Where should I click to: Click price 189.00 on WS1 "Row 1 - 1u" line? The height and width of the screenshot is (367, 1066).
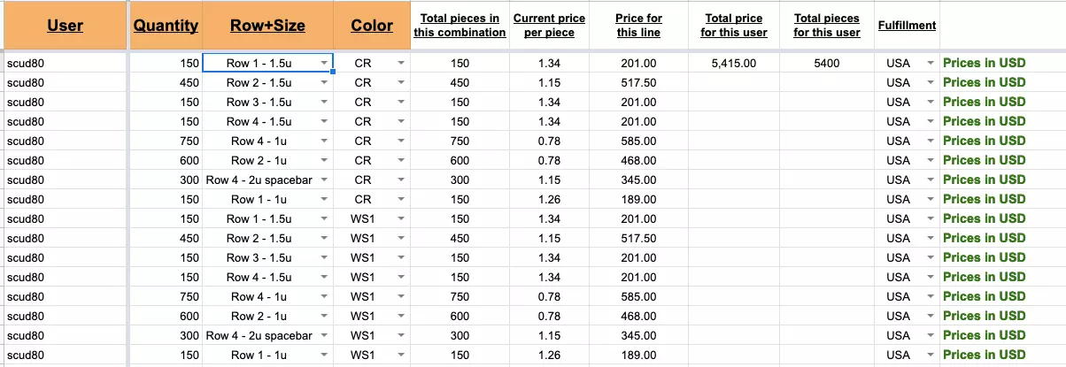pyautogui.click(x=638, y=355)
